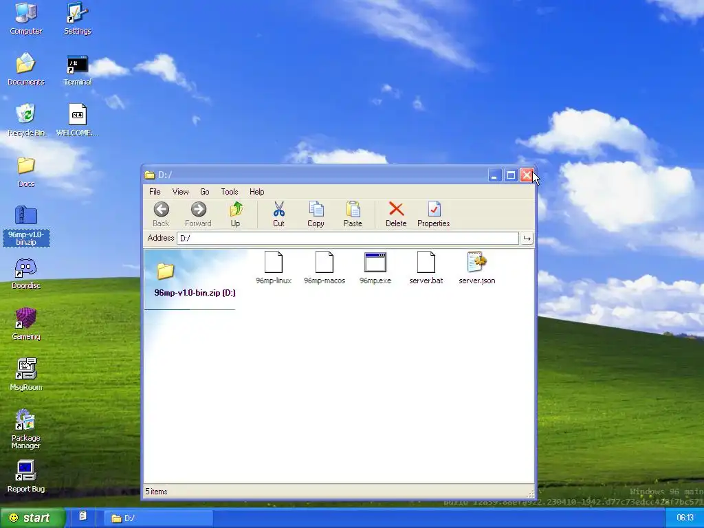Select the Doordisc desktop shortcut

[x=26, y=274]
